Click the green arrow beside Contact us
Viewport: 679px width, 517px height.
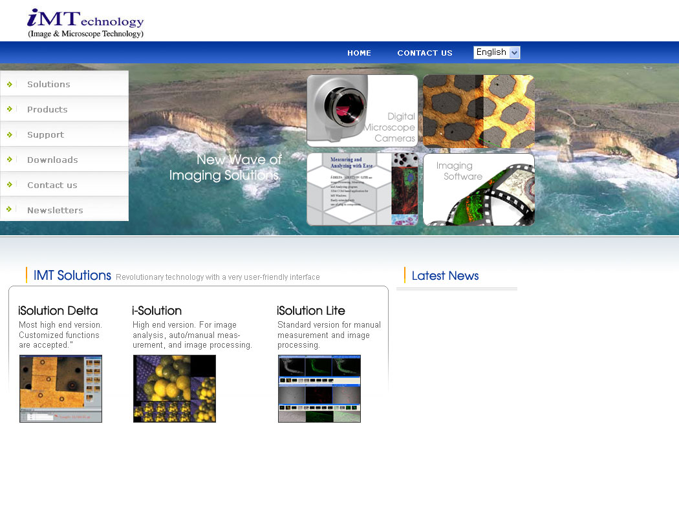tap(10, 185)
